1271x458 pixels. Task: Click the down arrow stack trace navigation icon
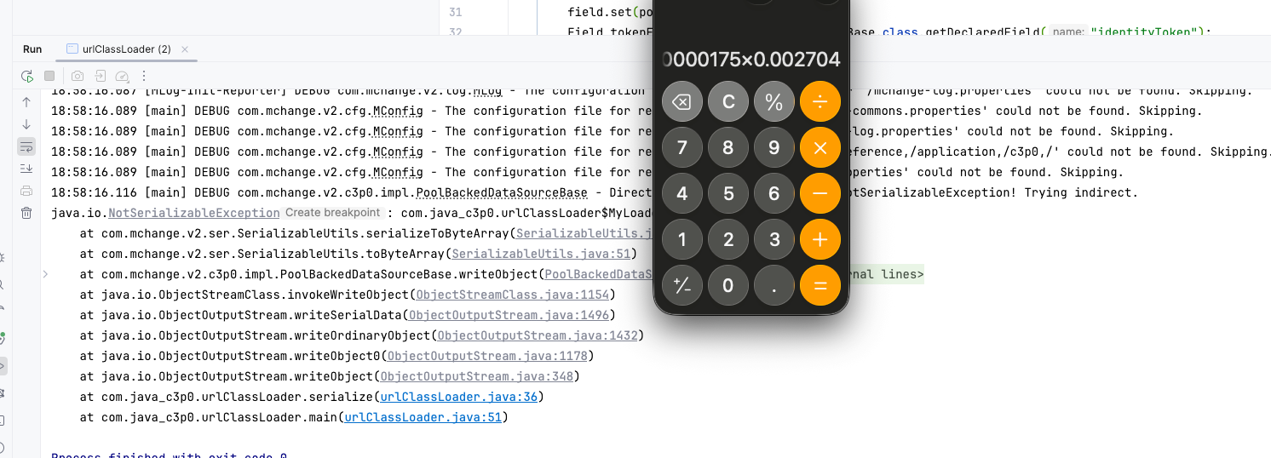click(26, 124)
